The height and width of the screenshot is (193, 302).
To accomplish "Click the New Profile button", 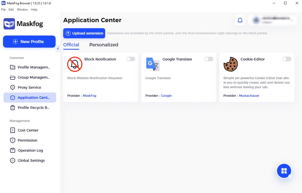I will click(x=29, y=42).
